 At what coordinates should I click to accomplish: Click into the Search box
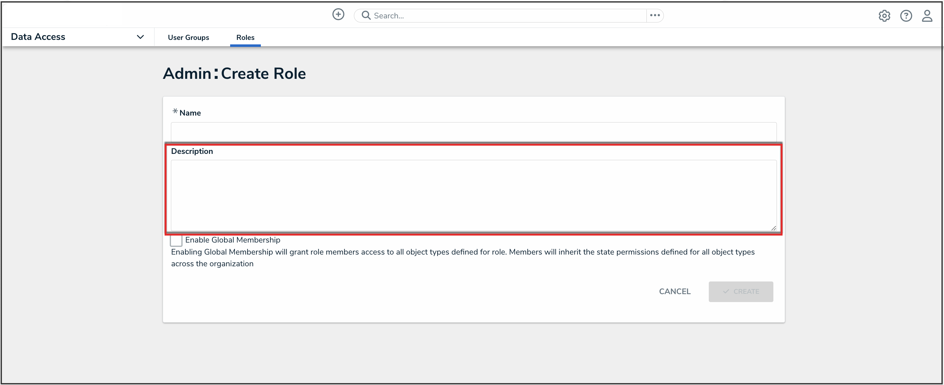506,16
